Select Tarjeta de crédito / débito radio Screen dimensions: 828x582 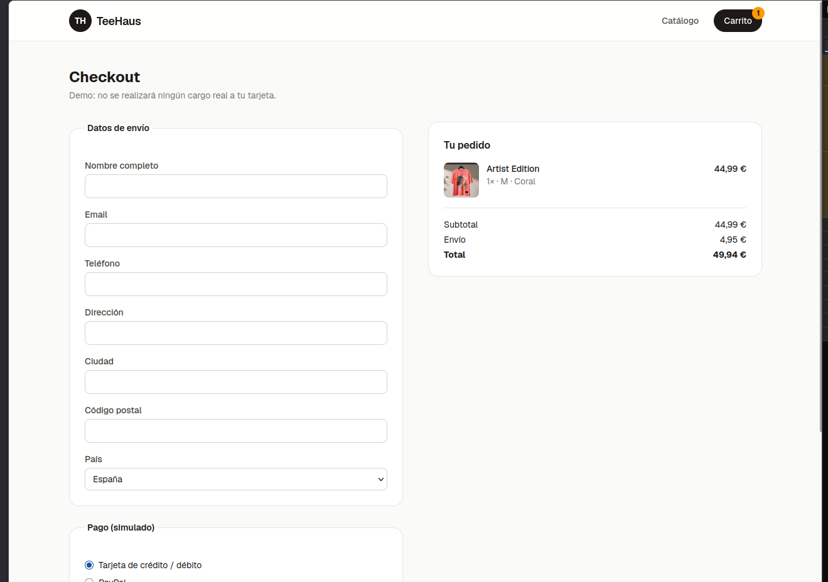point(89,565)
